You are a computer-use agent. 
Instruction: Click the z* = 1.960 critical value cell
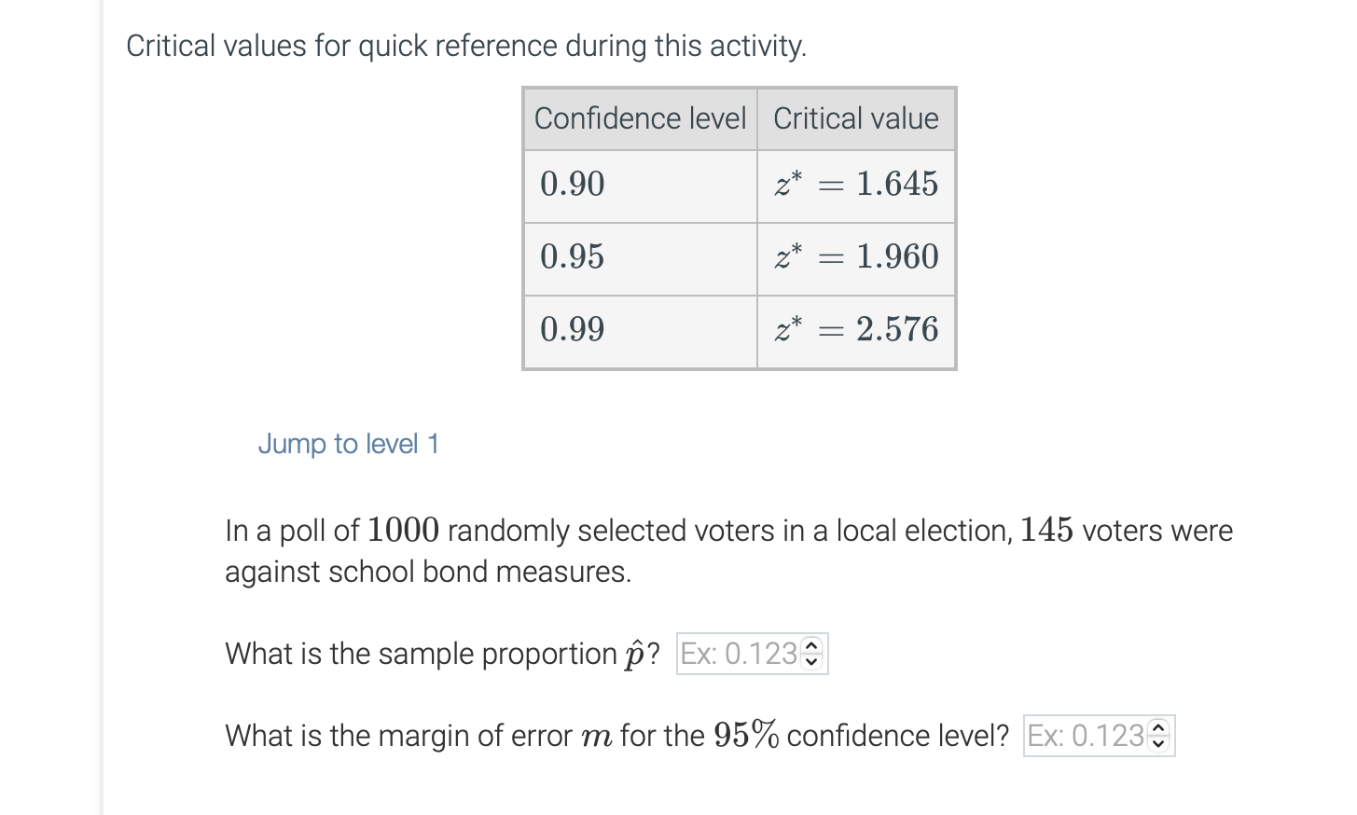(855, 257)
